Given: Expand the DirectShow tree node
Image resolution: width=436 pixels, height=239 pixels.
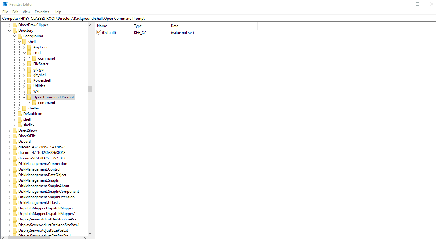Looking at the screenshot, I should [x=9, y=130].
